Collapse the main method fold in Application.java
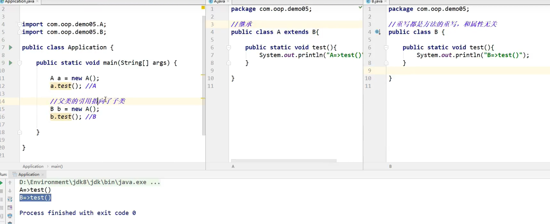The image size is (550, 224). coord(20,63)
